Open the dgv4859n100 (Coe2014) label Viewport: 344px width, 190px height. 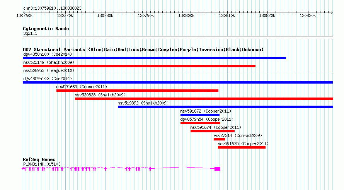48,79
